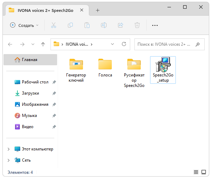Click the search box Поиск в: IVONA voices
The width and height of the screenshot is (211, 178).
point(170,44)
